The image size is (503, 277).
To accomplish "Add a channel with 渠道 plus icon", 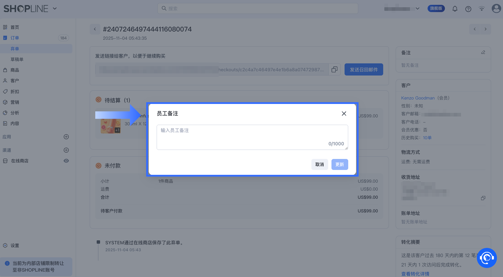I will (66, 150).
